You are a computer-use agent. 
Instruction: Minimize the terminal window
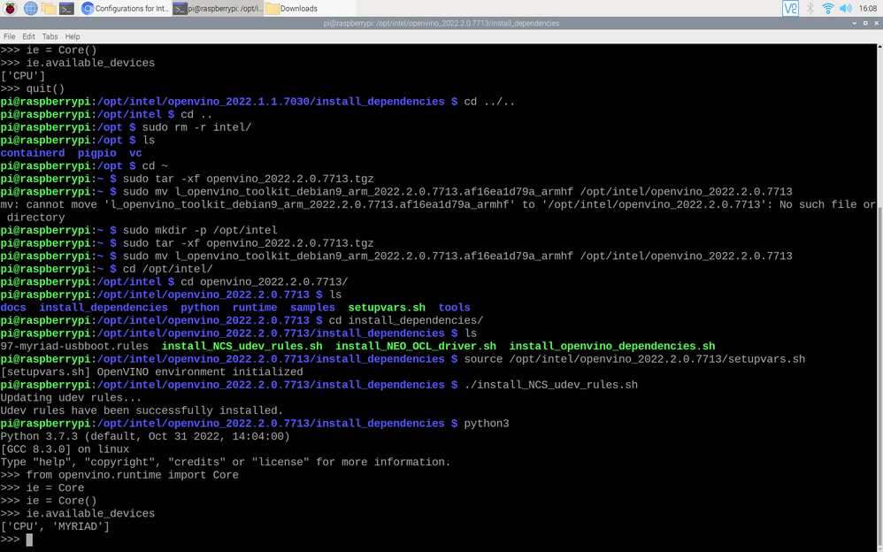(x=855, y=23)
